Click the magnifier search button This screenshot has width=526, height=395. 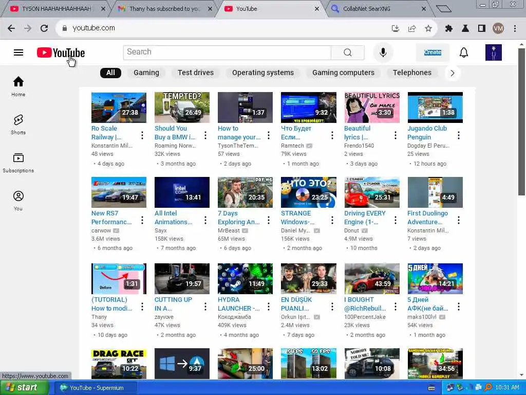click(x=348, y=52)
